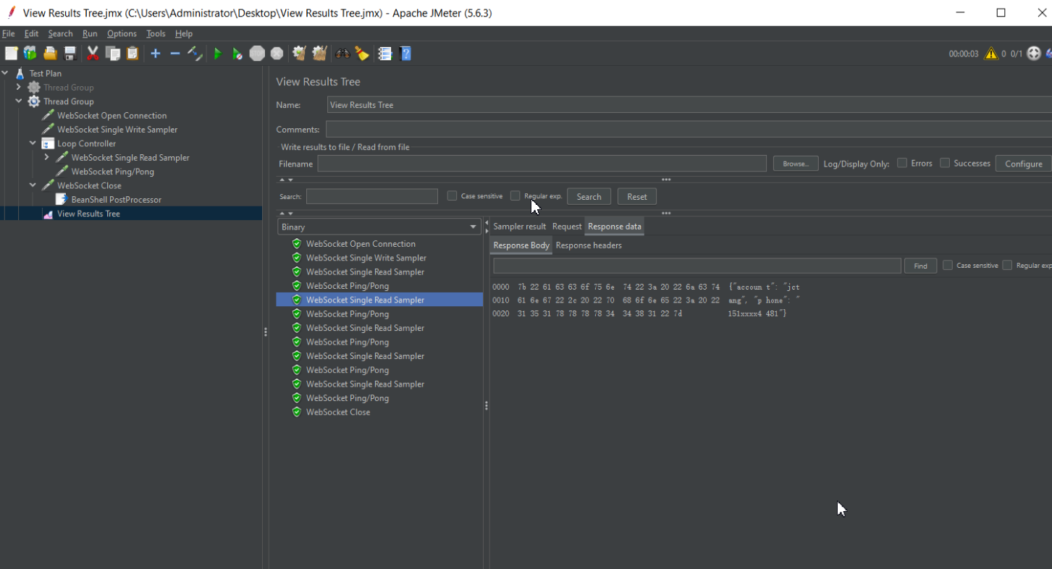Enable the Successes only checkbox

pos(945,163)
